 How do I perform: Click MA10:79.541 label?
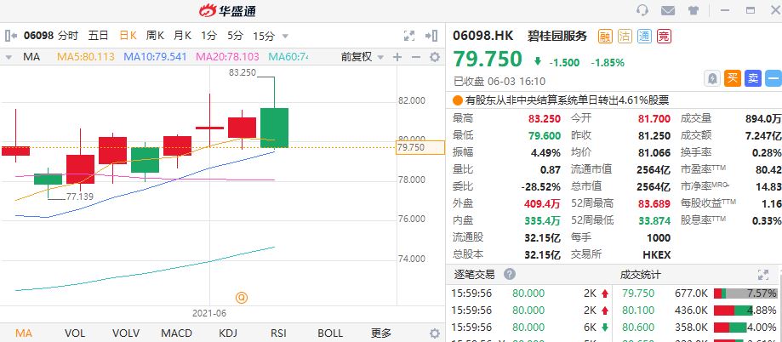coord(155,57)
